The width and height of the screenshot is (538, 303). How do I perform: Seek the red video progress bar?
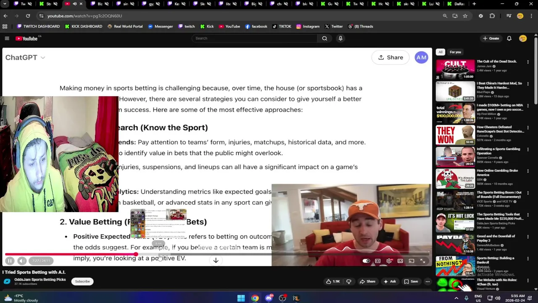[x=71, y=254]
